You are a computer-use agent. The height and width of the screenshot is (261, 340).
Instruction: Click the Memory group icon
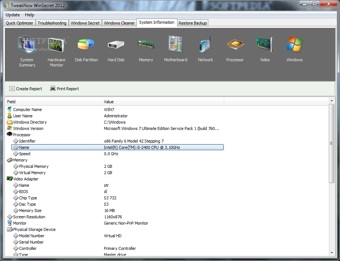click(10, 160)
